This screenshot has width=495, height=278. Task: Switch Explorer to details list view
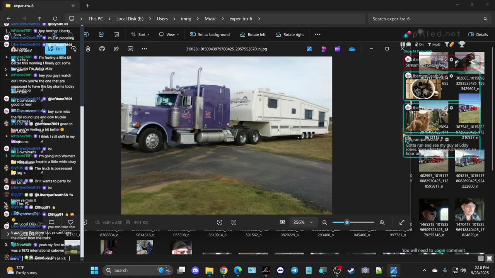[x=481, y=258]
